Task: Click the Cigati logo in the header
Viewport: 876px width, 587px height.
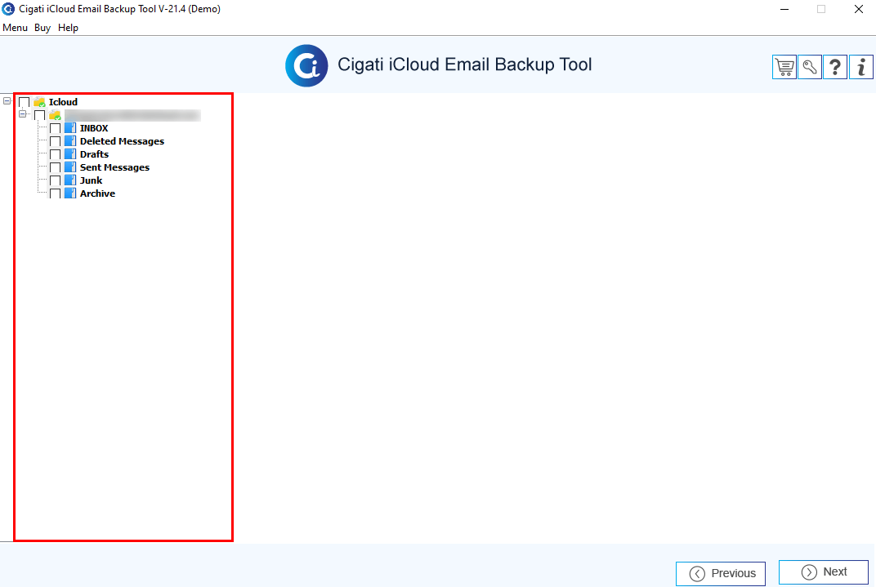Action: (x=306, y=65)
